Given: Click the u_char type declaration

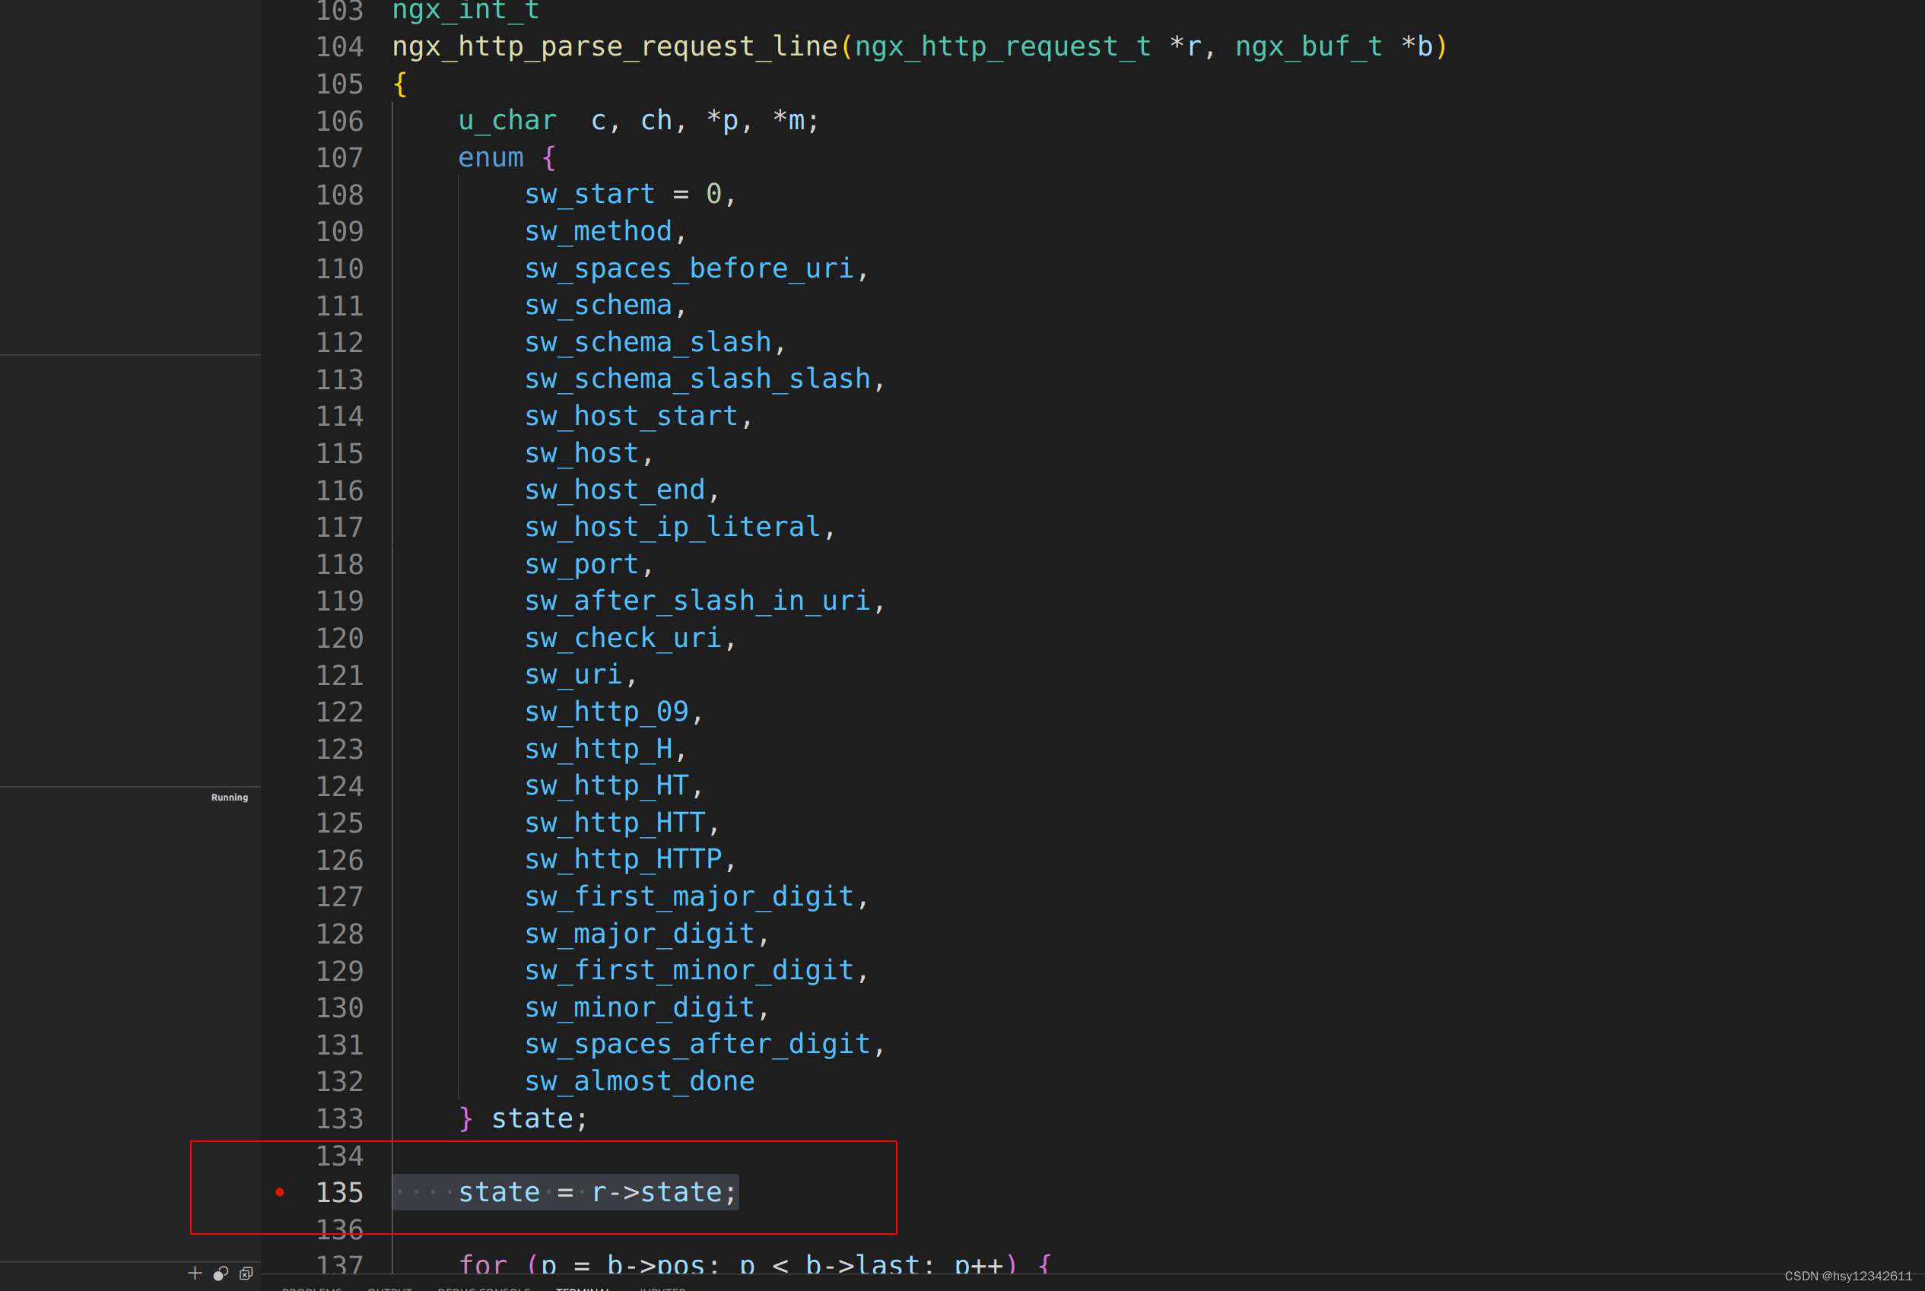Looking at the screenshot, I should 507,121.
